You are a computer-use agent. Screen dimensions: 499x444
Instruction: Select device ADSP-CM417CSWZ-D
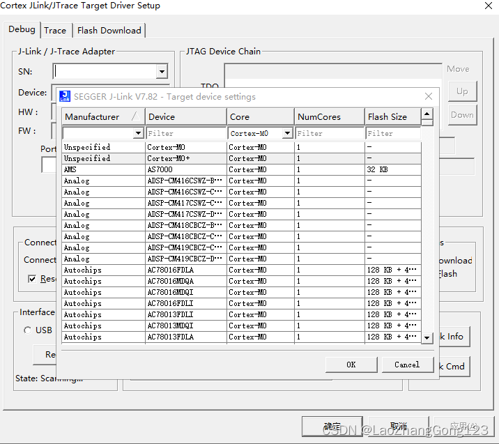(241, 214)
